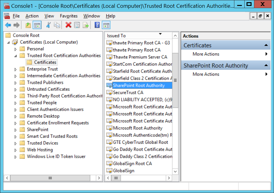Open the Action menu
Viewport: 274px width, 193px height.
32,16
